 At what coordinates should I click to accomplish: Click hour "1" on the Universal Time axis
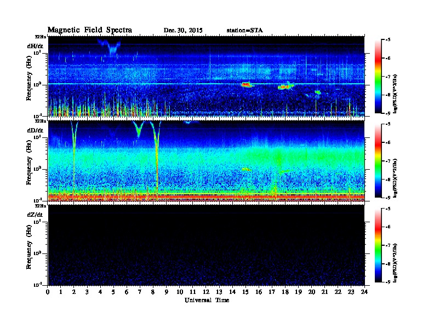pos(61,292)
